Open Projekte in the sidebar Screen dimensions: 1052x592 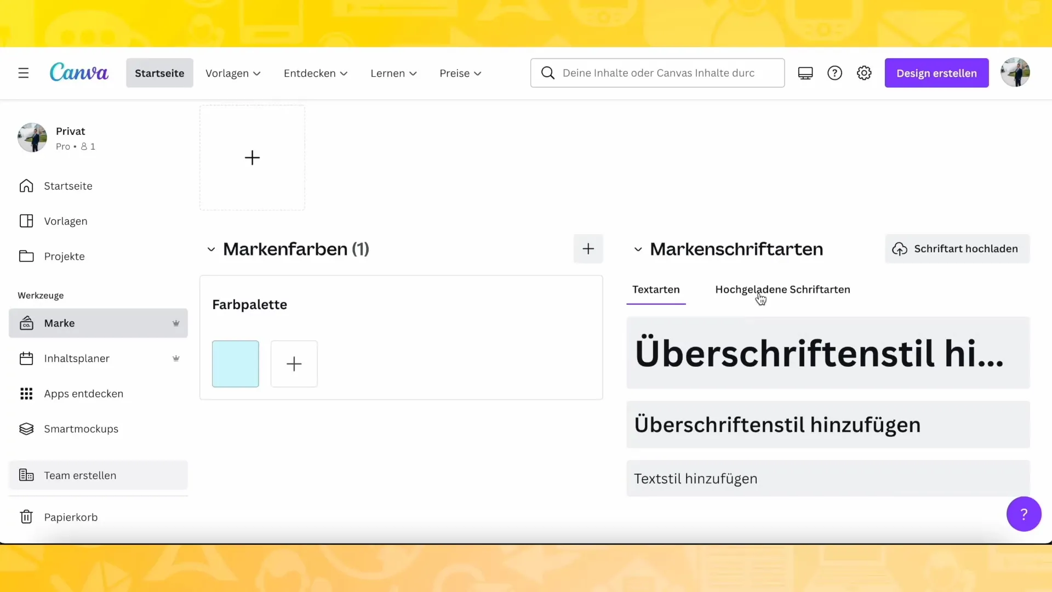(x=98, y=256)
